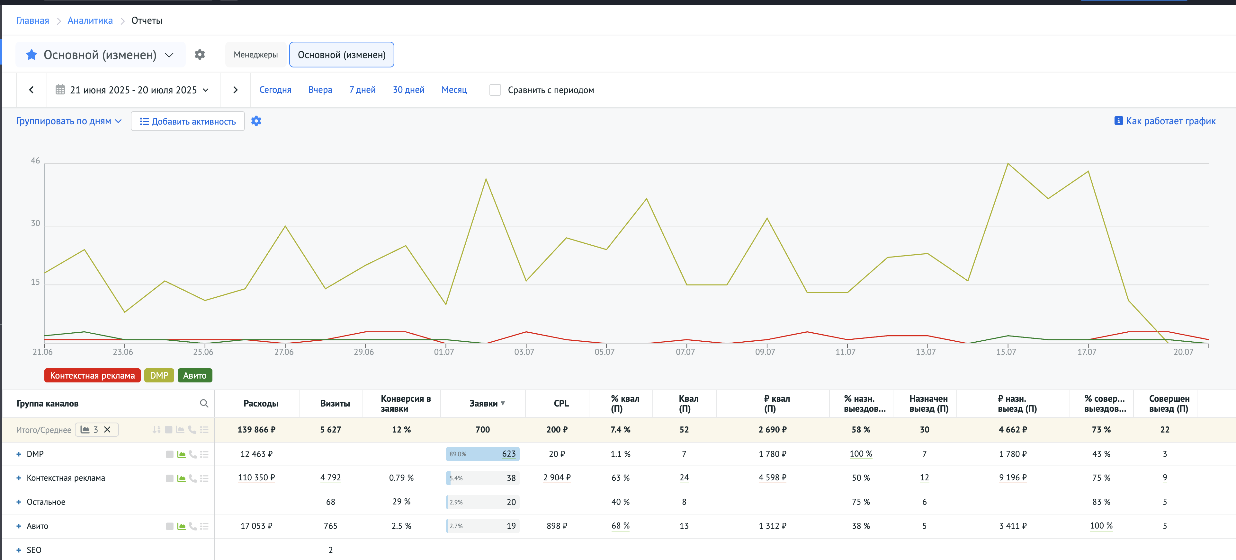Click the phone icon in Авито row
Viewport: 1236px width, 560px height.
tap(193, 526)
